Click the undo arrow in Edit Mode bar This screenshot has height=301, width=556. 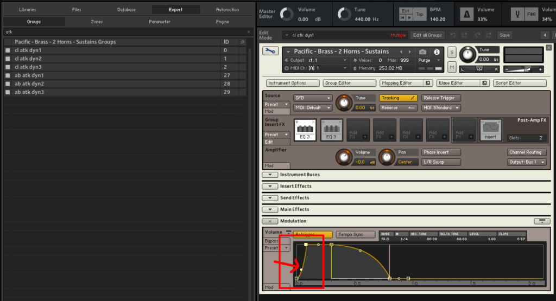453,35
